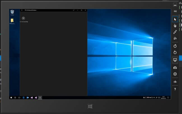Click full-screen expand arrows in app title bar
This screenshot has height=114, width=182.
coord(74,10)
